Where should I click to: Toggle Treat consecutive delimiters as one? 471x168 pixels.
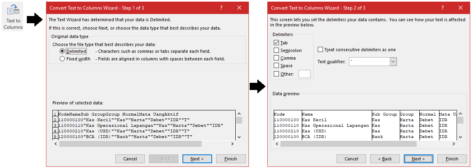click(x=320, y=50)
